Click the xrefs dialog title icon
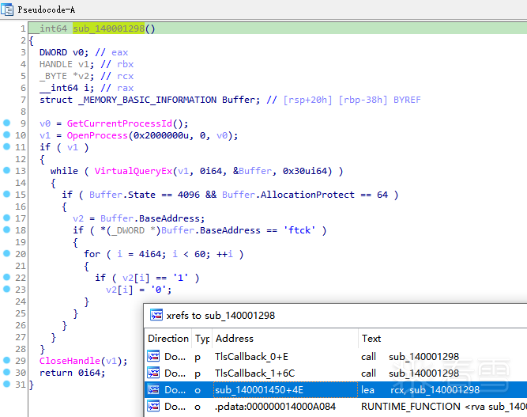 click(x=156, y=315)
